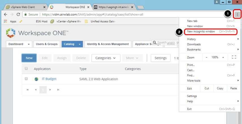Screen dimensions: 242x124
Task: Expand the Dashboard dropdown arrow
Action: [x=29, y=44]
